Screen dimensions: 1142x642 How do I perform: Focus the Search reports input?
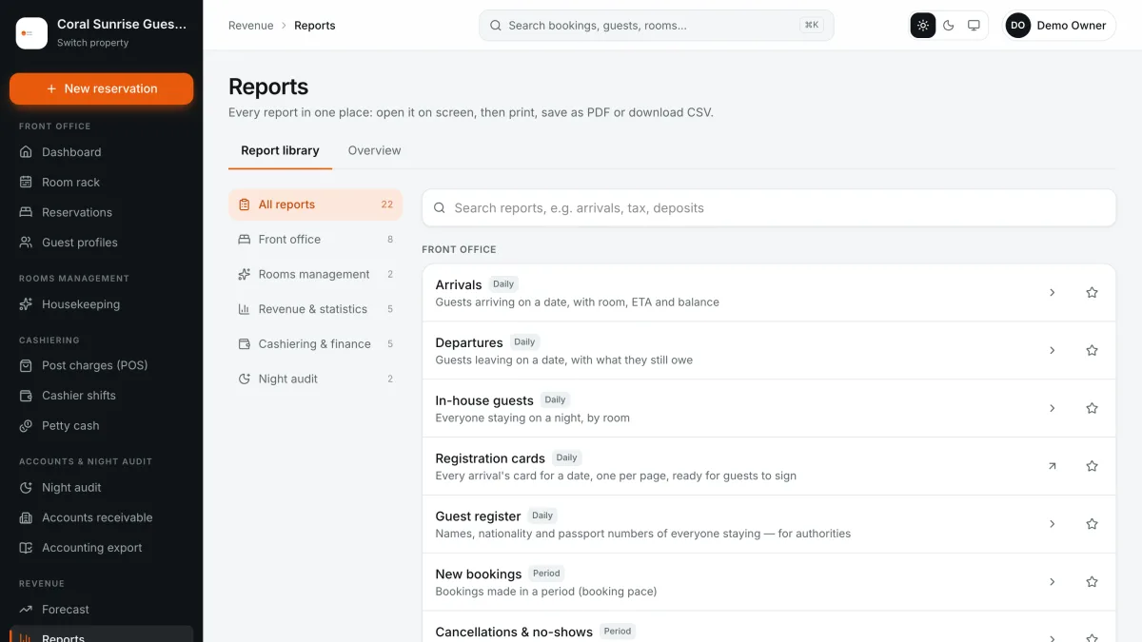769,207
